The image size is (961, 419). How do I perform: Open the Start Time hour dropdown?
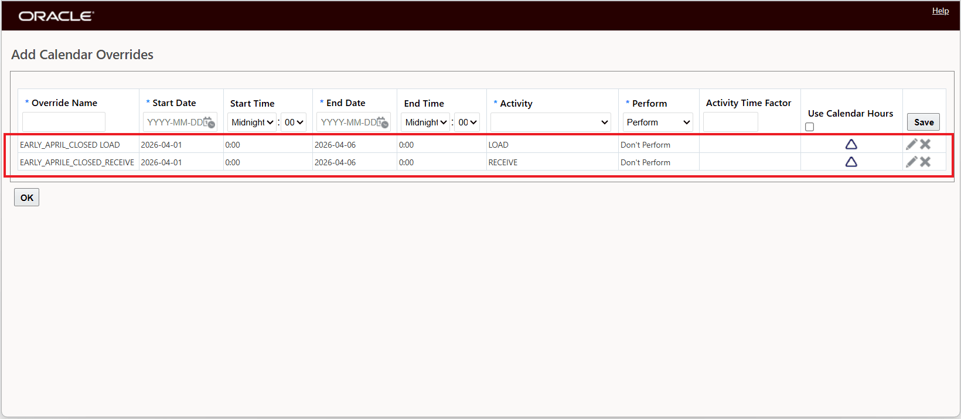click(x=252, y=122)
